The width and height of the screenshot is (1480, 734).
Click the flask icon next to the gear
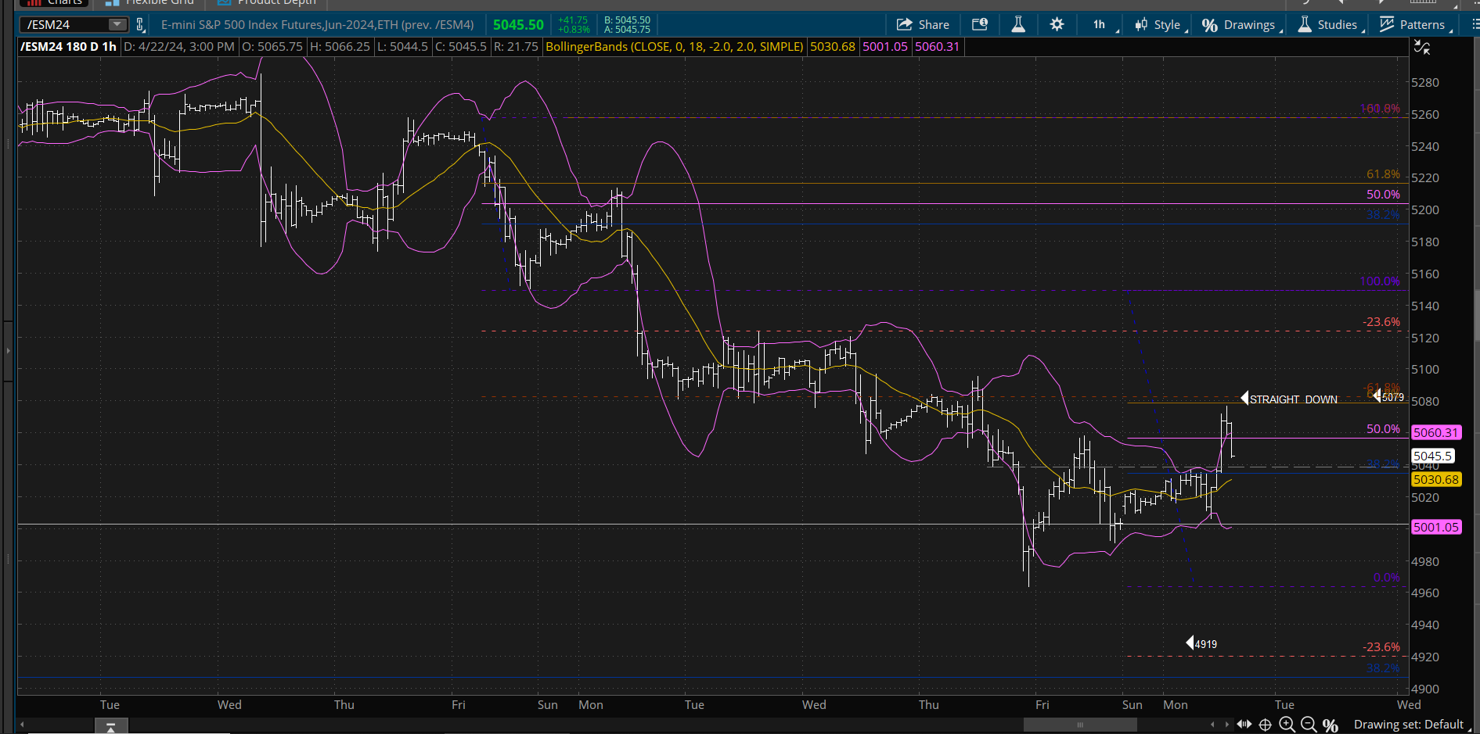1018,24
